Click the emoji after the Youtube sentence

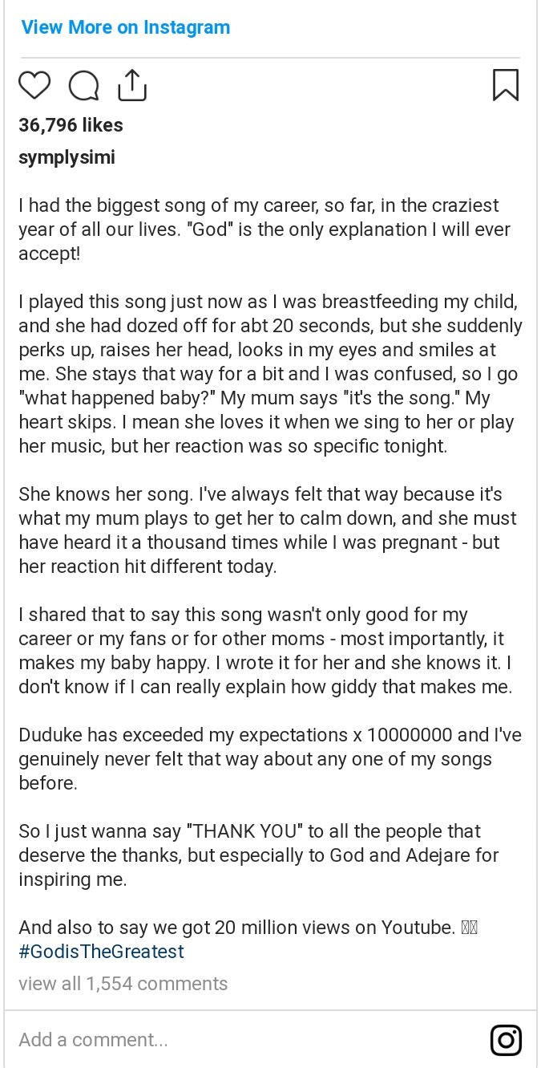[x=470, y=928]
